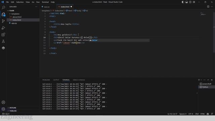Image resolution: width=215 pixels, height=121 pixels.
Task: Switch to the OUTPUT panel tab
Action: tap(56, 80)
